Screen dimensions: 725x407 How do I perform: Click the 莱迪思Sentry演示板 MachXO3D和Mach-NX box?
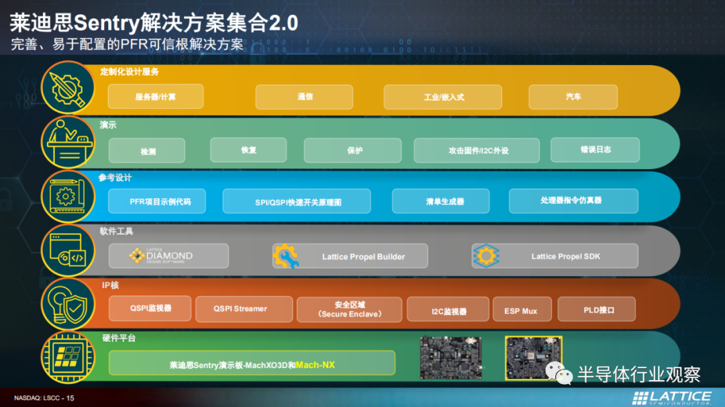coord(252,363)
